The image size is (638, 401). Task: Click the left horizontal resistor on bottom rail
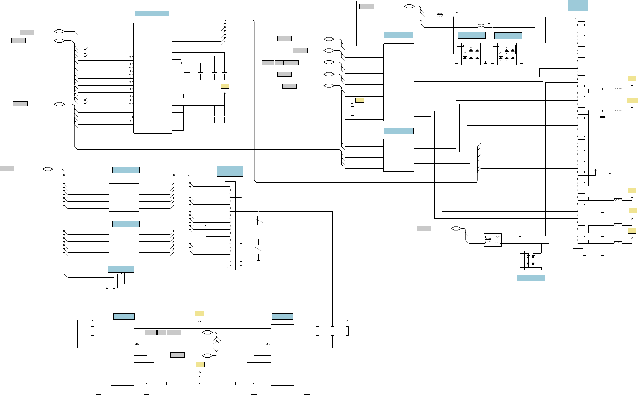pos(162,384)
